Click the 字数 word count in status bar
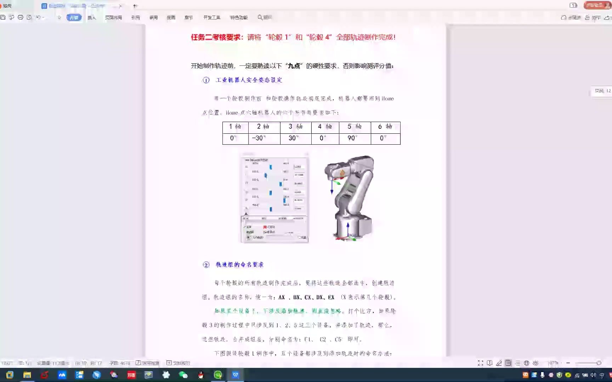The image size is (612, 382). coord(120,363)
